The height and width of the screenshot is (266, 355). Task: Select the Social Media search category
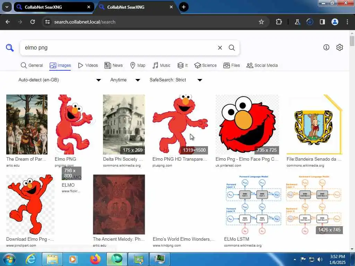pos(262,65)
